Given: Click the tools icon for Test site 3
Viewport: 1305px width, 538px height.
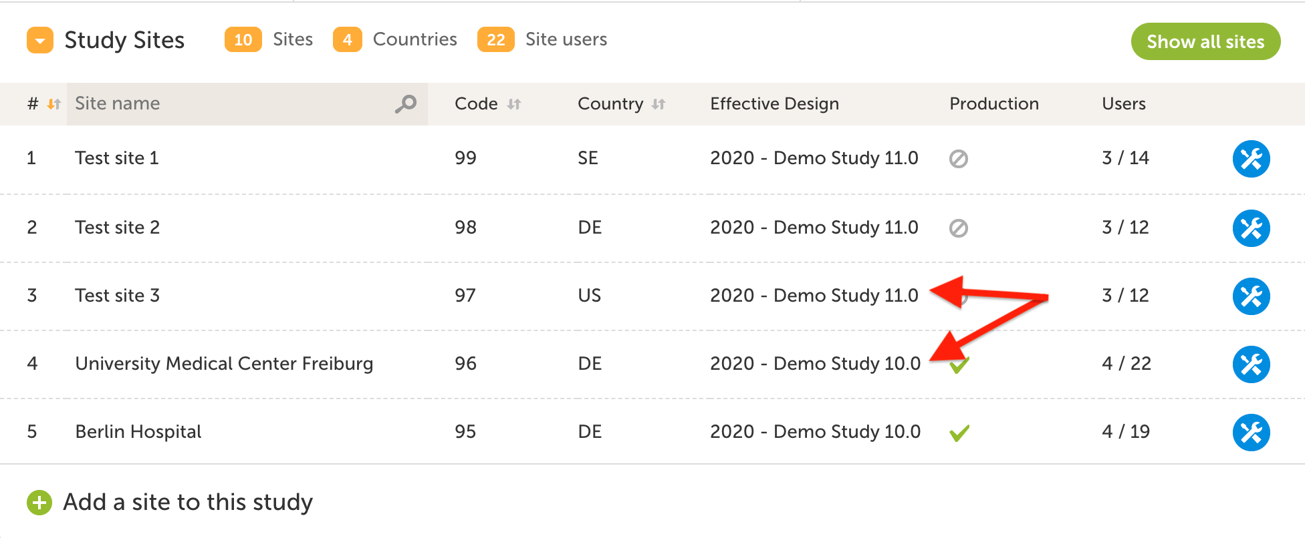Looking at the screenshot, I should click(1251, 296).
